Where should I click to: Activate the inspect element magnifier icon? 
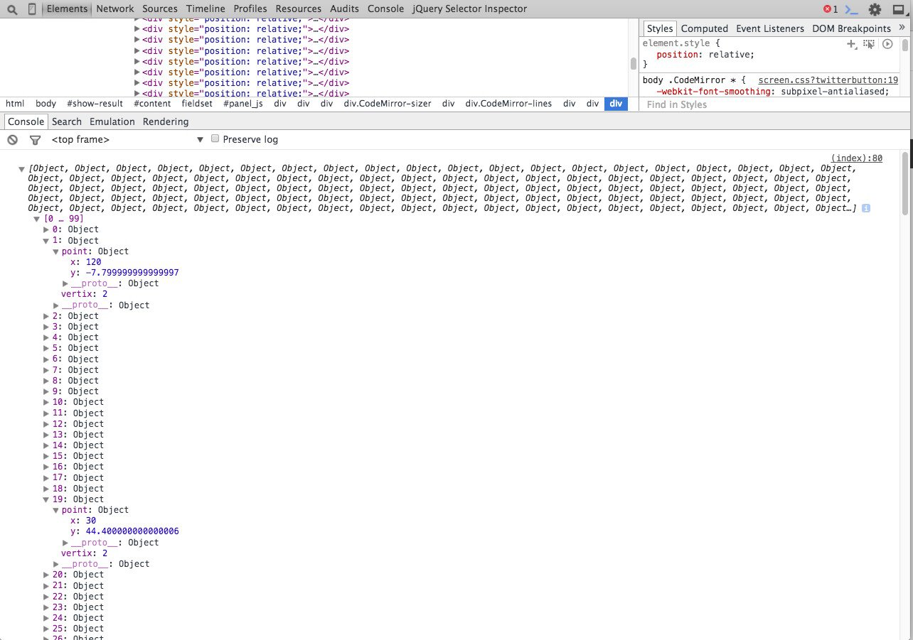click(12, 9)
